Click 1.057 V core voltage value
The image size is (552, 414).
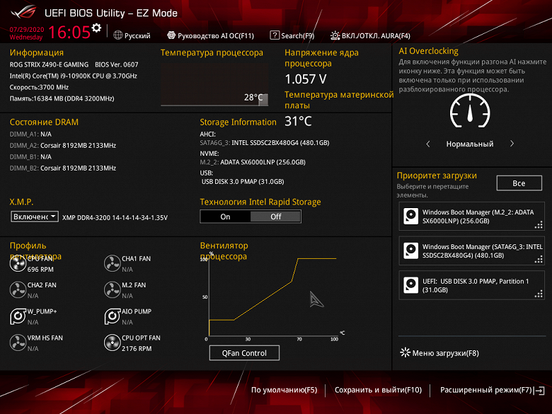306,79
